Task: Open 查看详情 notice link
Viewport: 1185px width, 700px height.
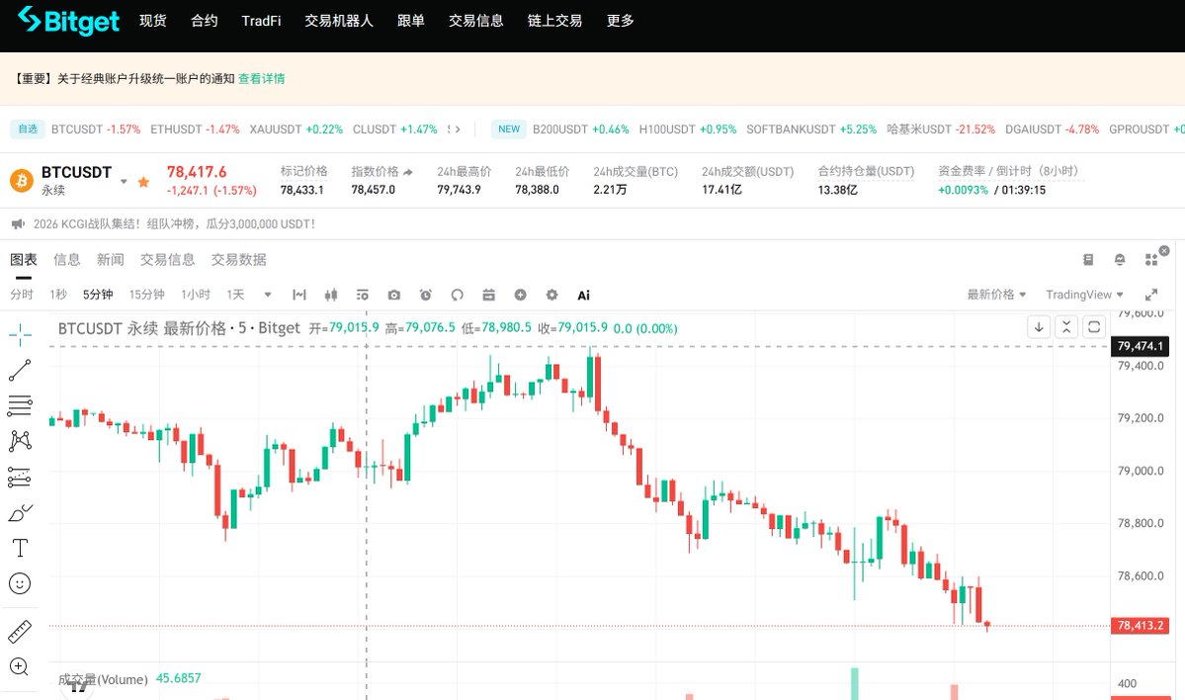Action: [x=262, y=79]
